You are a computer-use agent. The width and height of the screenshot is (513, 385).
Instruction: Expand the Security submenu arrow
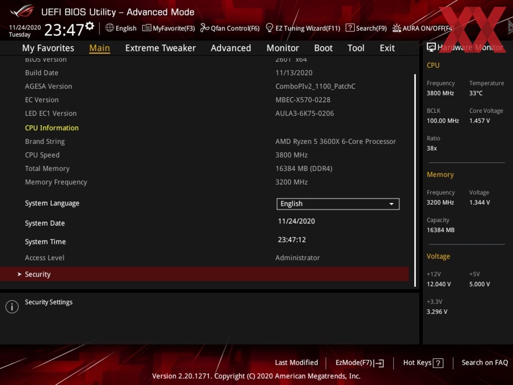[19, 274]
